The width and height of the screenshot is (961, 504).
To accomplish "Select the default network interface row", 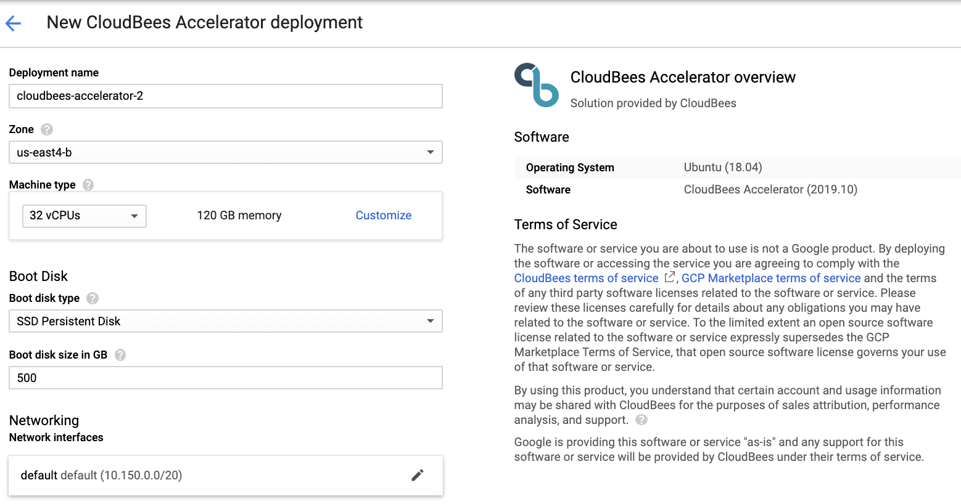I will tap(226, 475).
